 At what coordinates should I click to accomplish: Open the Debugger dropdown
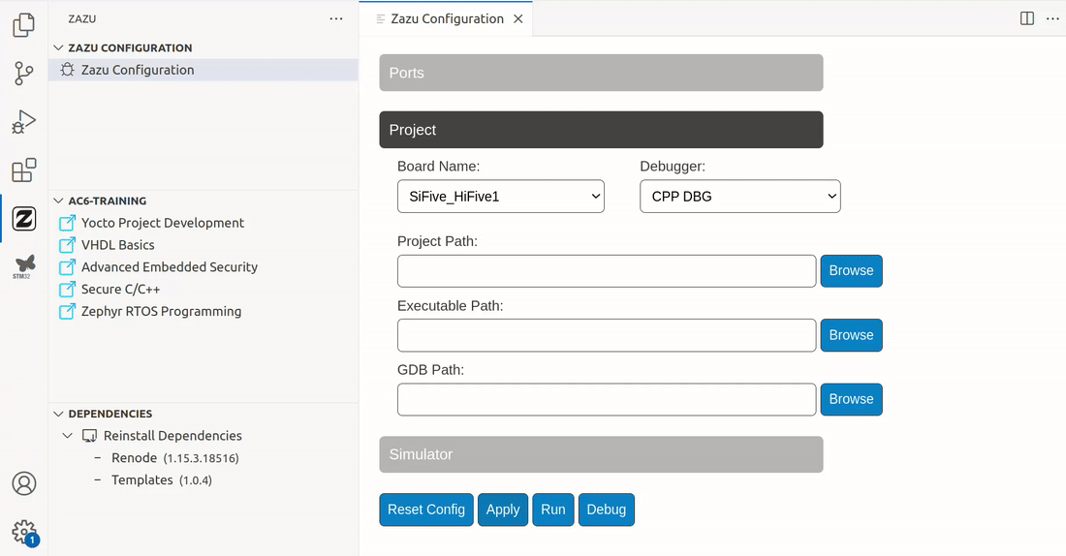click(739, 197)
